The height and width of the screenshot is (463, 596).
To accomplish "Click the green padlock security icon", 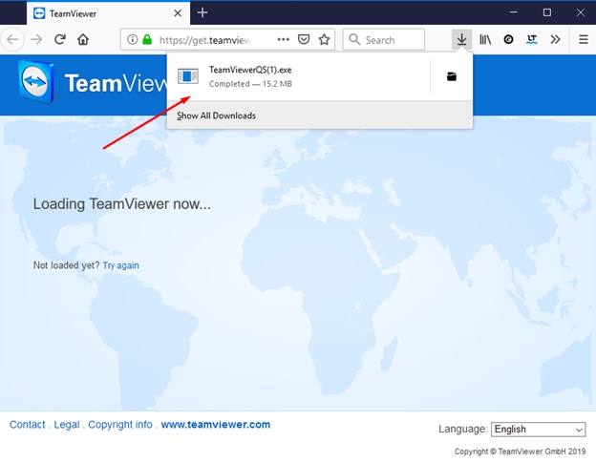I will (x=147, y=39).
